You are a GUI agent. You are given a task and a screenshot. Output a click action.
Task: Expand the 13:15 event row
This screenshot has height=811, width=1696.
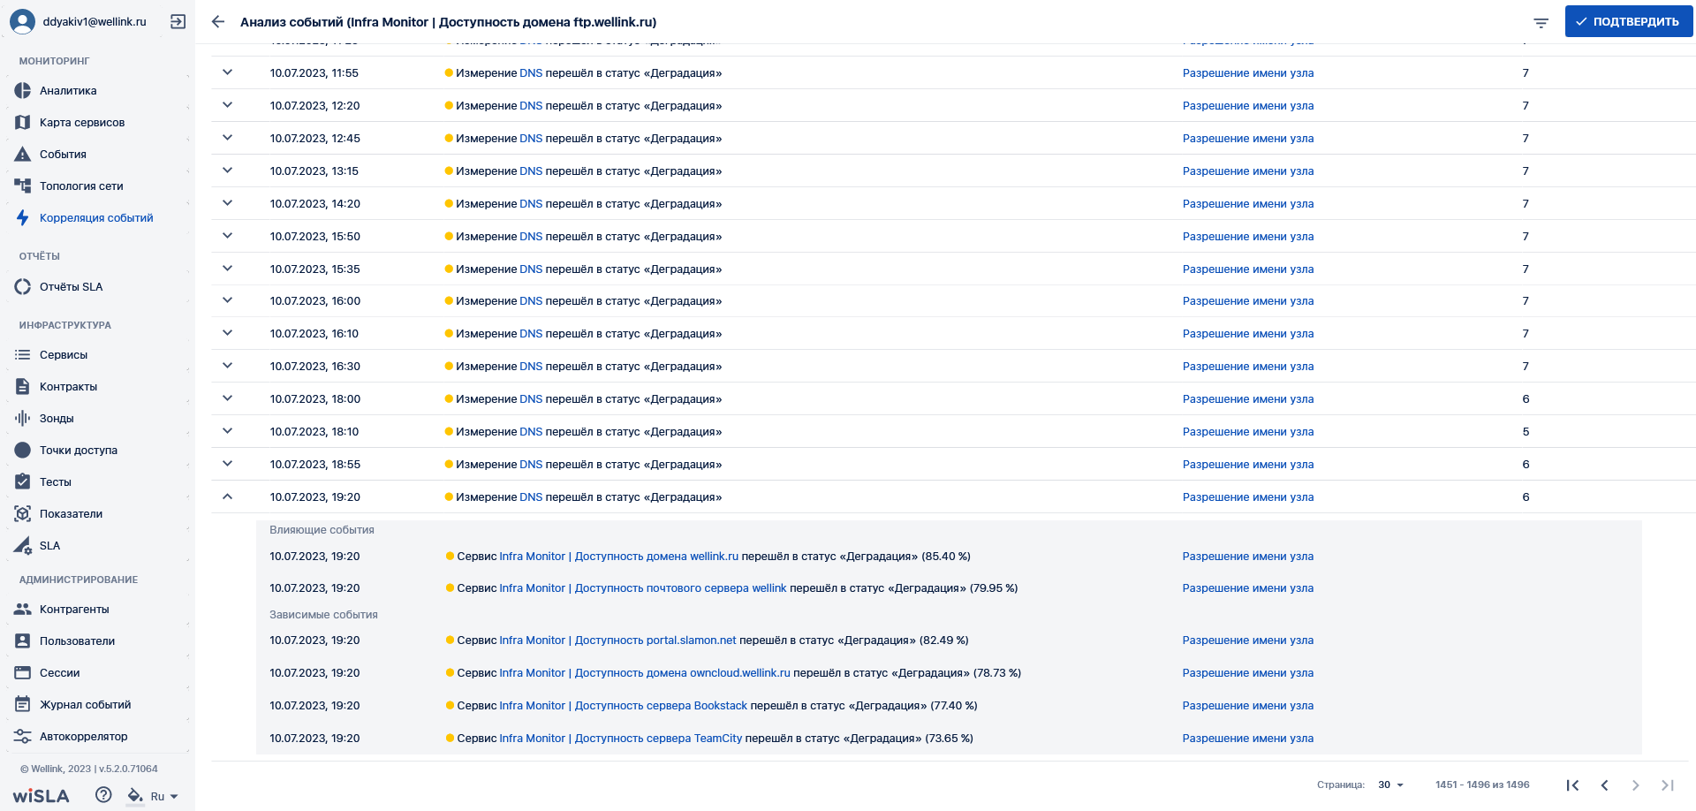pyautogui.click(x=227, y=171)
